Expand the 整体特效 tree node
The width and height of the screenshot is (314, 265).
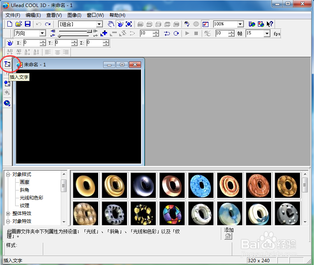(x=8, y=213)
